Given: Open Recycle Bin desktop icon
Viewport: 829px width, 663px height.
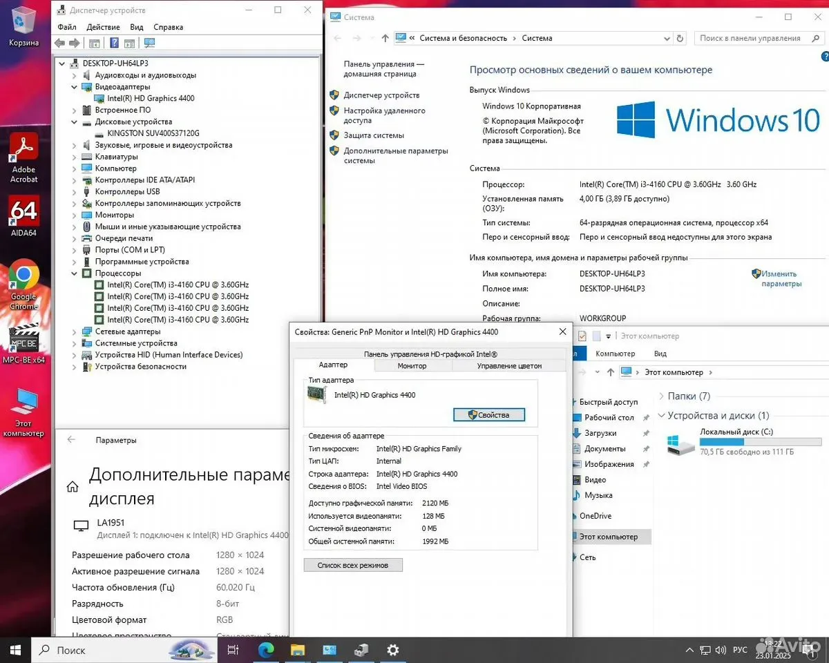Looking at the screenshot, I should coord(23,26).
